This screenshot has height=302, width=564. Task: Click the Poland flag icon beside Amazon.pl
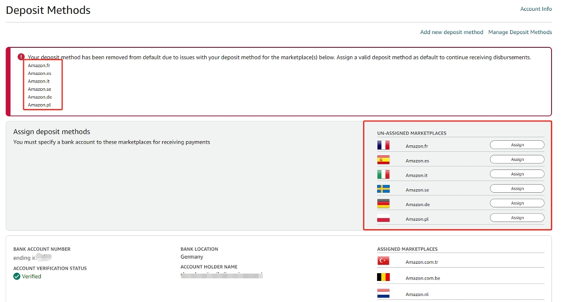[x=383, y=218]
